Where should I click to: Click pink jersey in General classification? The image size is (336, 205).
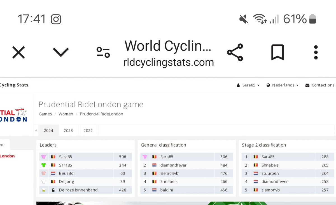pos(145,157)
